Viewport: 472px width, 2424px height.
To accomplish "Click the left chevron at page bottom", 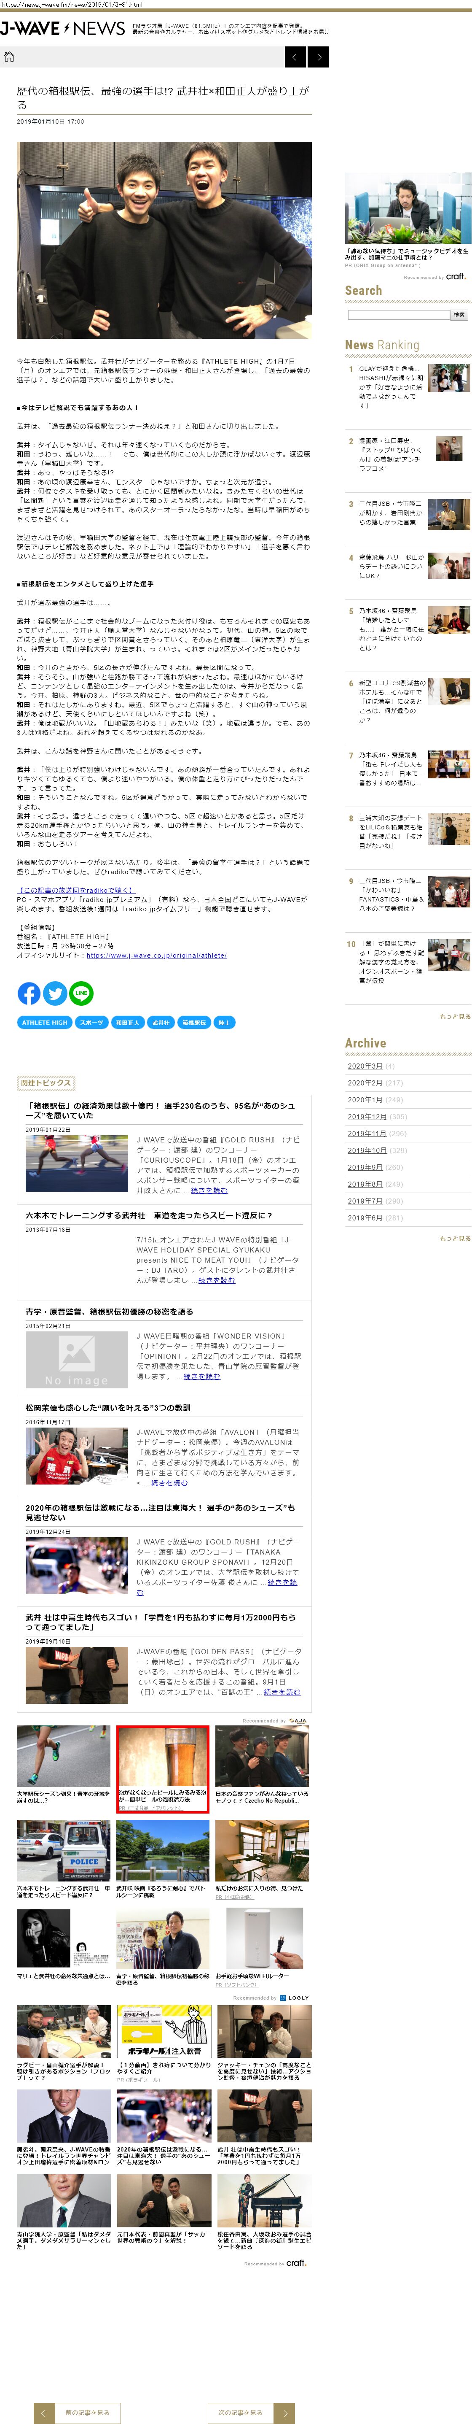I will pyautogui.click(x=43, y=2412).
